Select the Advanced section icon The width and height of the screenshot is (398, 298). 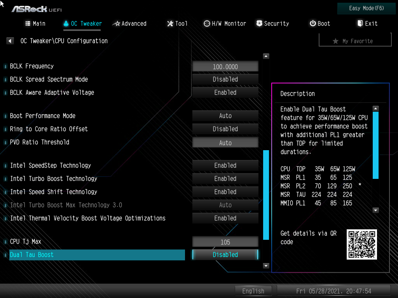tap(116, 24)
